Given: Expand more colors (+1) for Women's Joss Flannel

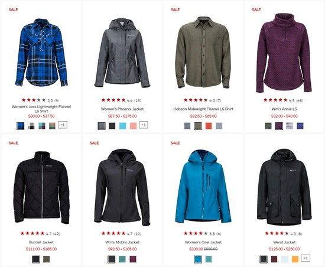Looking at the screenshot, I should [x=63, y=125].
